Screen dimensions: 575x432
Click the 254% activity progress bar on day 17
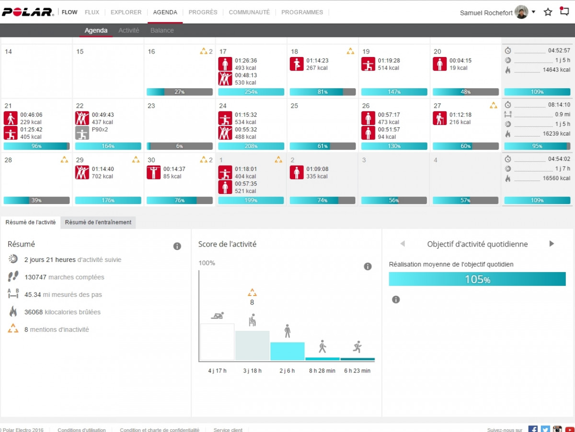[x=251, y=92]
